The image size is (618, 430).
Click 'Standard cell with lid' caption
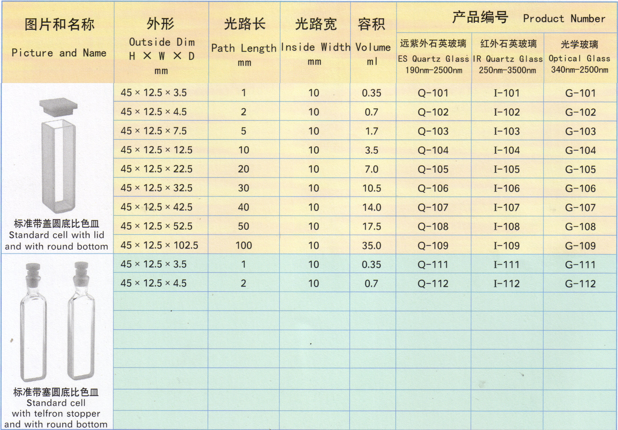coord(57,235)
